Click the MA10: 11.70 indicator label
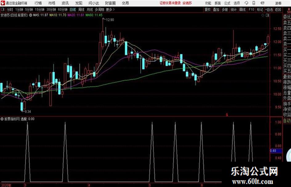Screen dimensions: 291x187 (58, 15)
